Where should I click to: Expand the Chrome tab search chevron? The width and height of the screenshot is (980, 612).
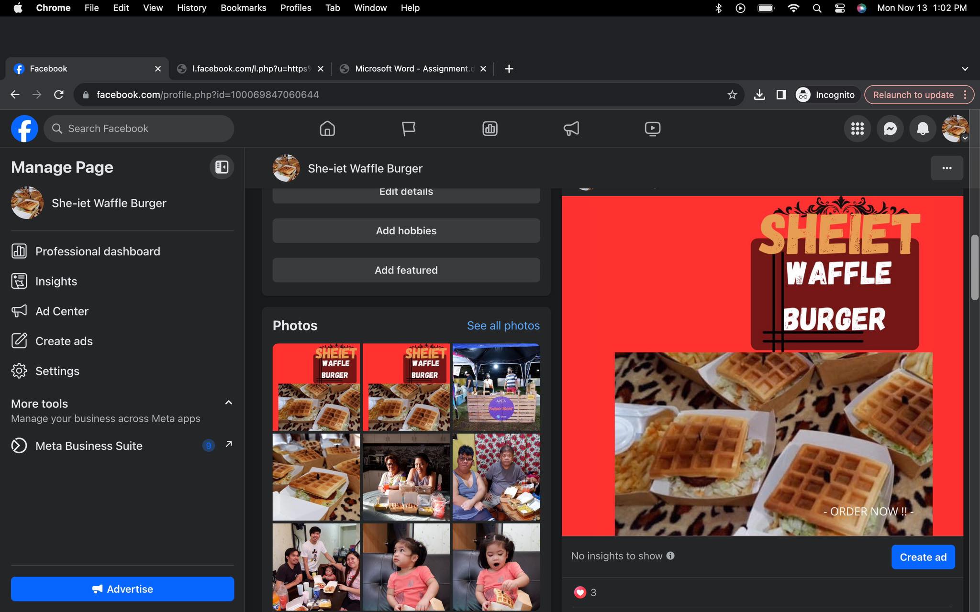tap(965, 69)
